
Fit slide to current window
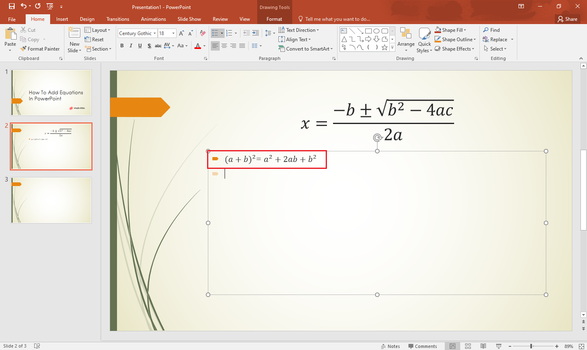pos(581,346)
